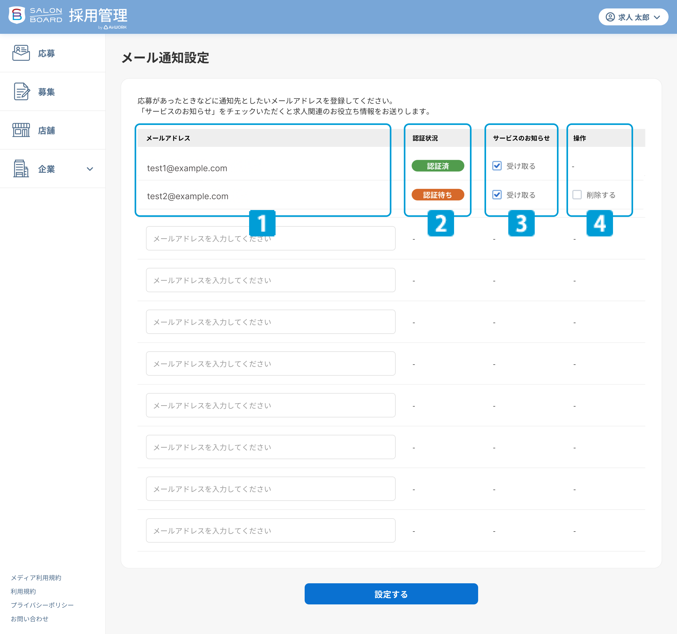This screenshot has width=677, height=634.
Task: Uncheck 受け取る for test2@example.com
Action: [497, 195]
